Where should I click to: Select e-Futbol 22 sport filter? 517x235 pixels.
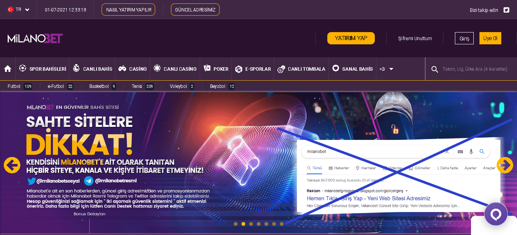point(61,86)
